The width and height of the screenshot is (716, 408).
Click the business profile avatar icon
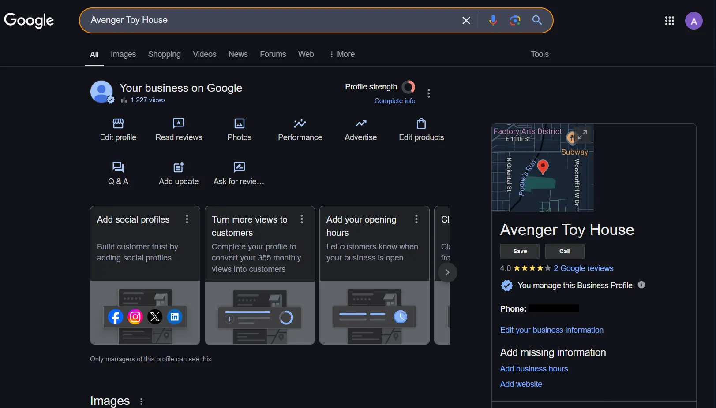click(x=102, y=92)
